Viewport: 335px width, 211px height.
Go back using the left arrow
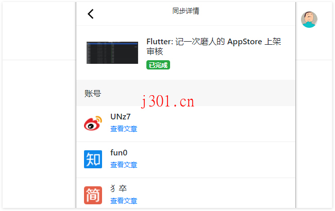click(x=91, y=14)
